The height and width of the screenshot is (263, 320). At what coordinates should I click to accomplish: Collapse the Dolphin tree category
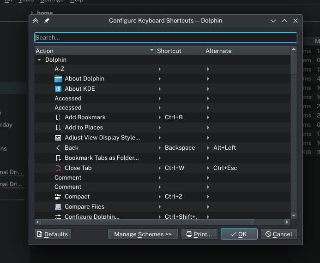pyautogui.click(x=40, y=60)
